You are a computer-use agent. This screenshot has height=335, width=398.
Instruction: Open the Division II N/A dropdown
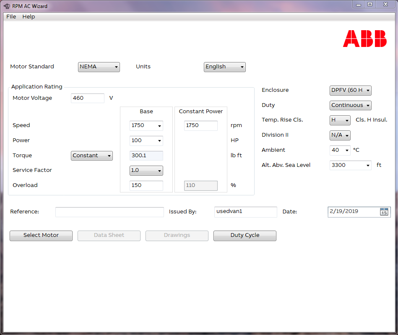pyautogui.click(x=340, y=135)
